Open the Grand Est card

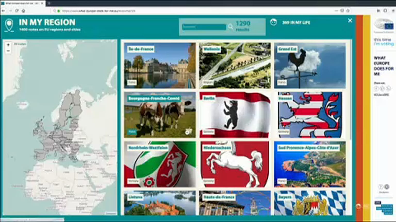click(x=310, y=66)
